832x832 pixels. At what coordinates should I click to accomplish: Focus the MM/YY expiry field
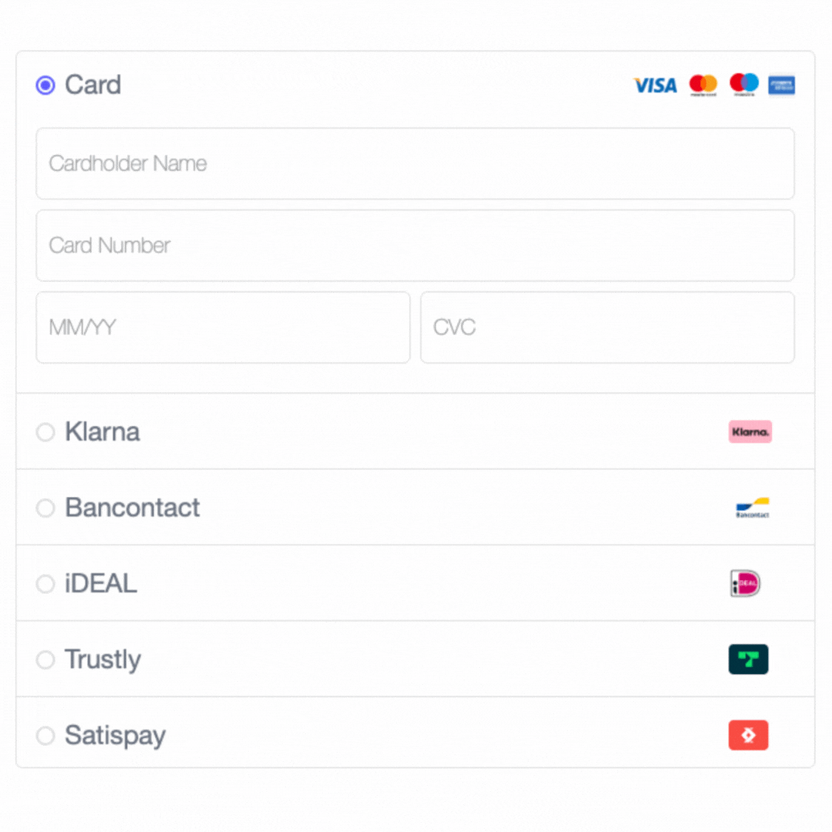(223, 327)
